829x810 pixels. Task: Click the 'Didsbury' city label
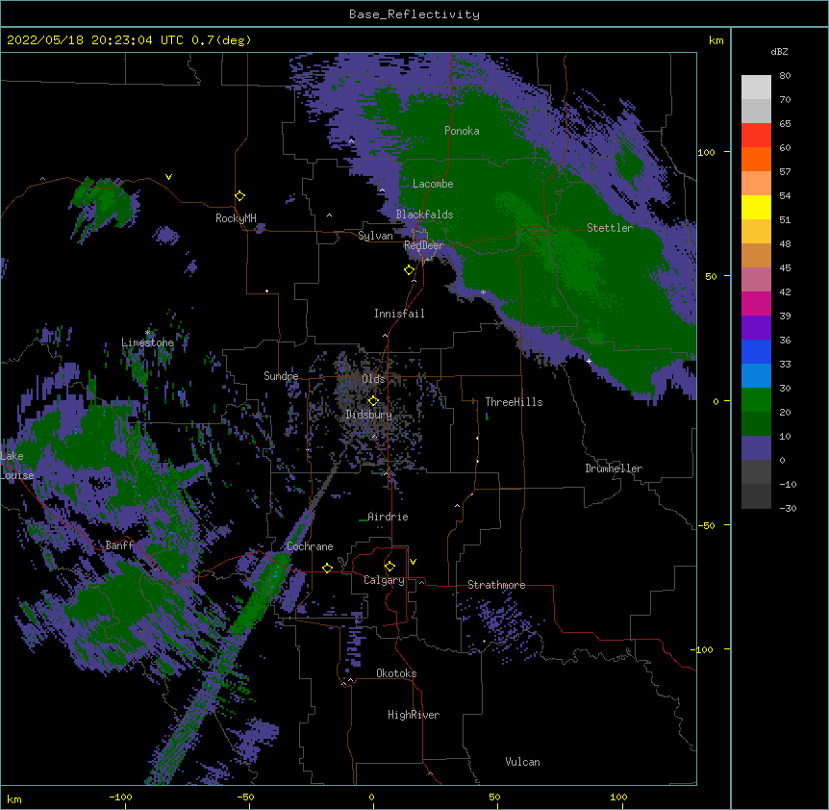[368, 415]
